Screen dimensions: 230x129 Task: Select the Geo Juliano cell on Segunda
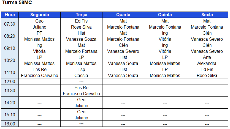pyautogui.click(x=39, y=24)
